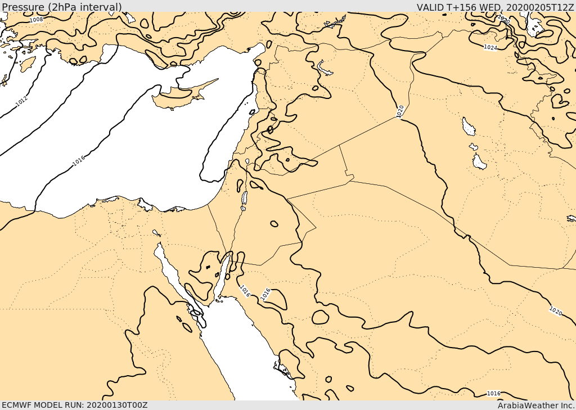Click the "ArabiaWeather Inc" credit text
This screenshot has width=576, height=410.
coord(536,406)
